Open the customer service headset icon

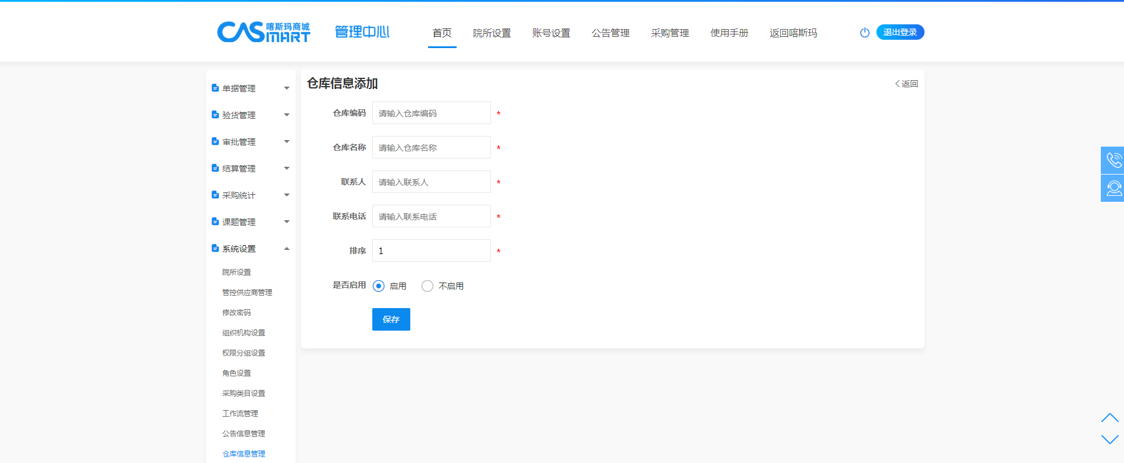1113,188
